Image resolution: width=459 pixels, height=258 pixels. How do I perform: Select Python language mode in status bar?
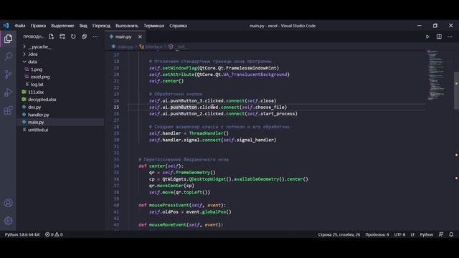[427, 234]
